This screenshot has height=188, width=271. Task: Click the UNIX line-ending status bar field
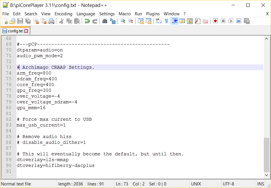pos(205,184)
